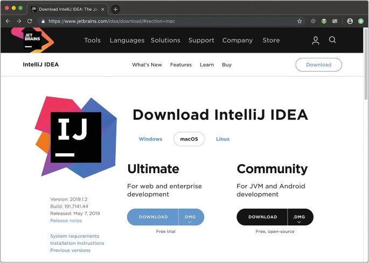Click the browser forward arrow
Viewport: 369px width, 263px height.
(19, 21)
